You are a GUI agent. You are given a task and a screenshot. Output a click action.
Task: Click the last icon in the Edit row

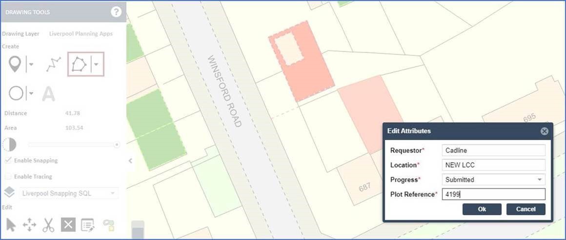click(108, 225)
